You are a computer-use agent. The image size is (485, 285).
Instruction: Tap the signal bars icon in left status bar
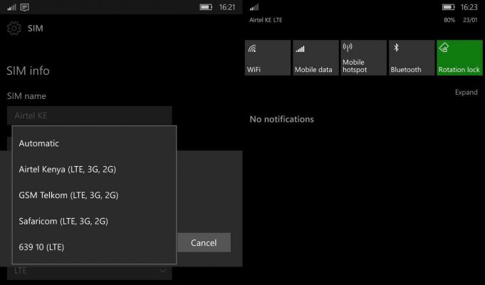[x=12, y=7]
